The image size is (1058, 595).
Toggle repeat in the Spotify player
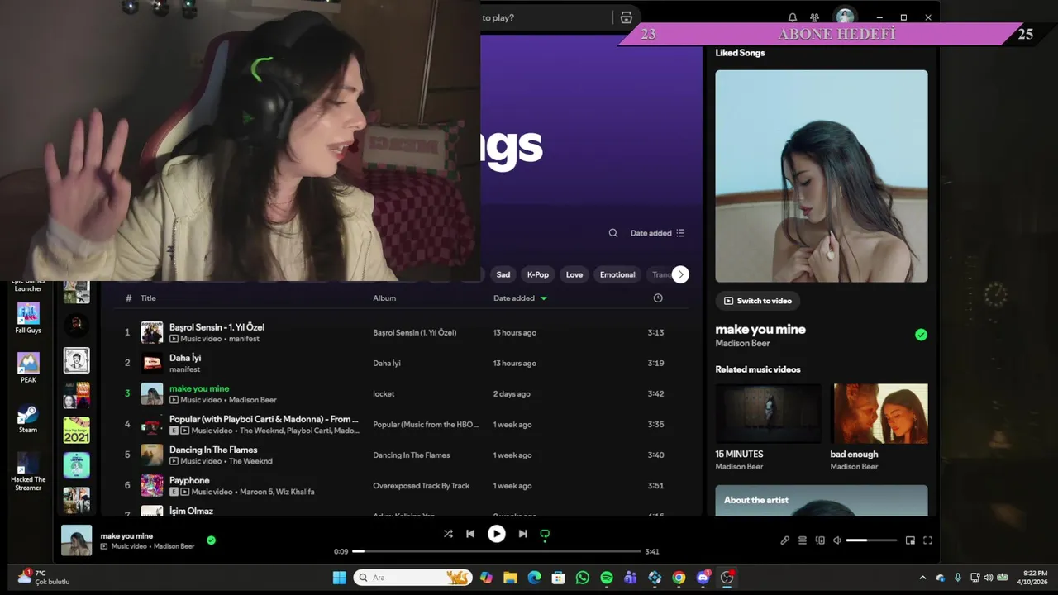tap(545, 534)
